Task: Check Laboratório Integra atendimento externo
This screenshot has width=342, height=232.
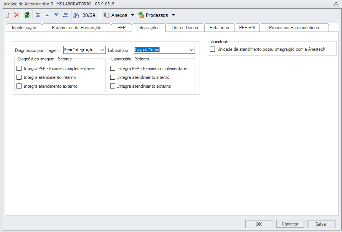Action: pos(112,86)
